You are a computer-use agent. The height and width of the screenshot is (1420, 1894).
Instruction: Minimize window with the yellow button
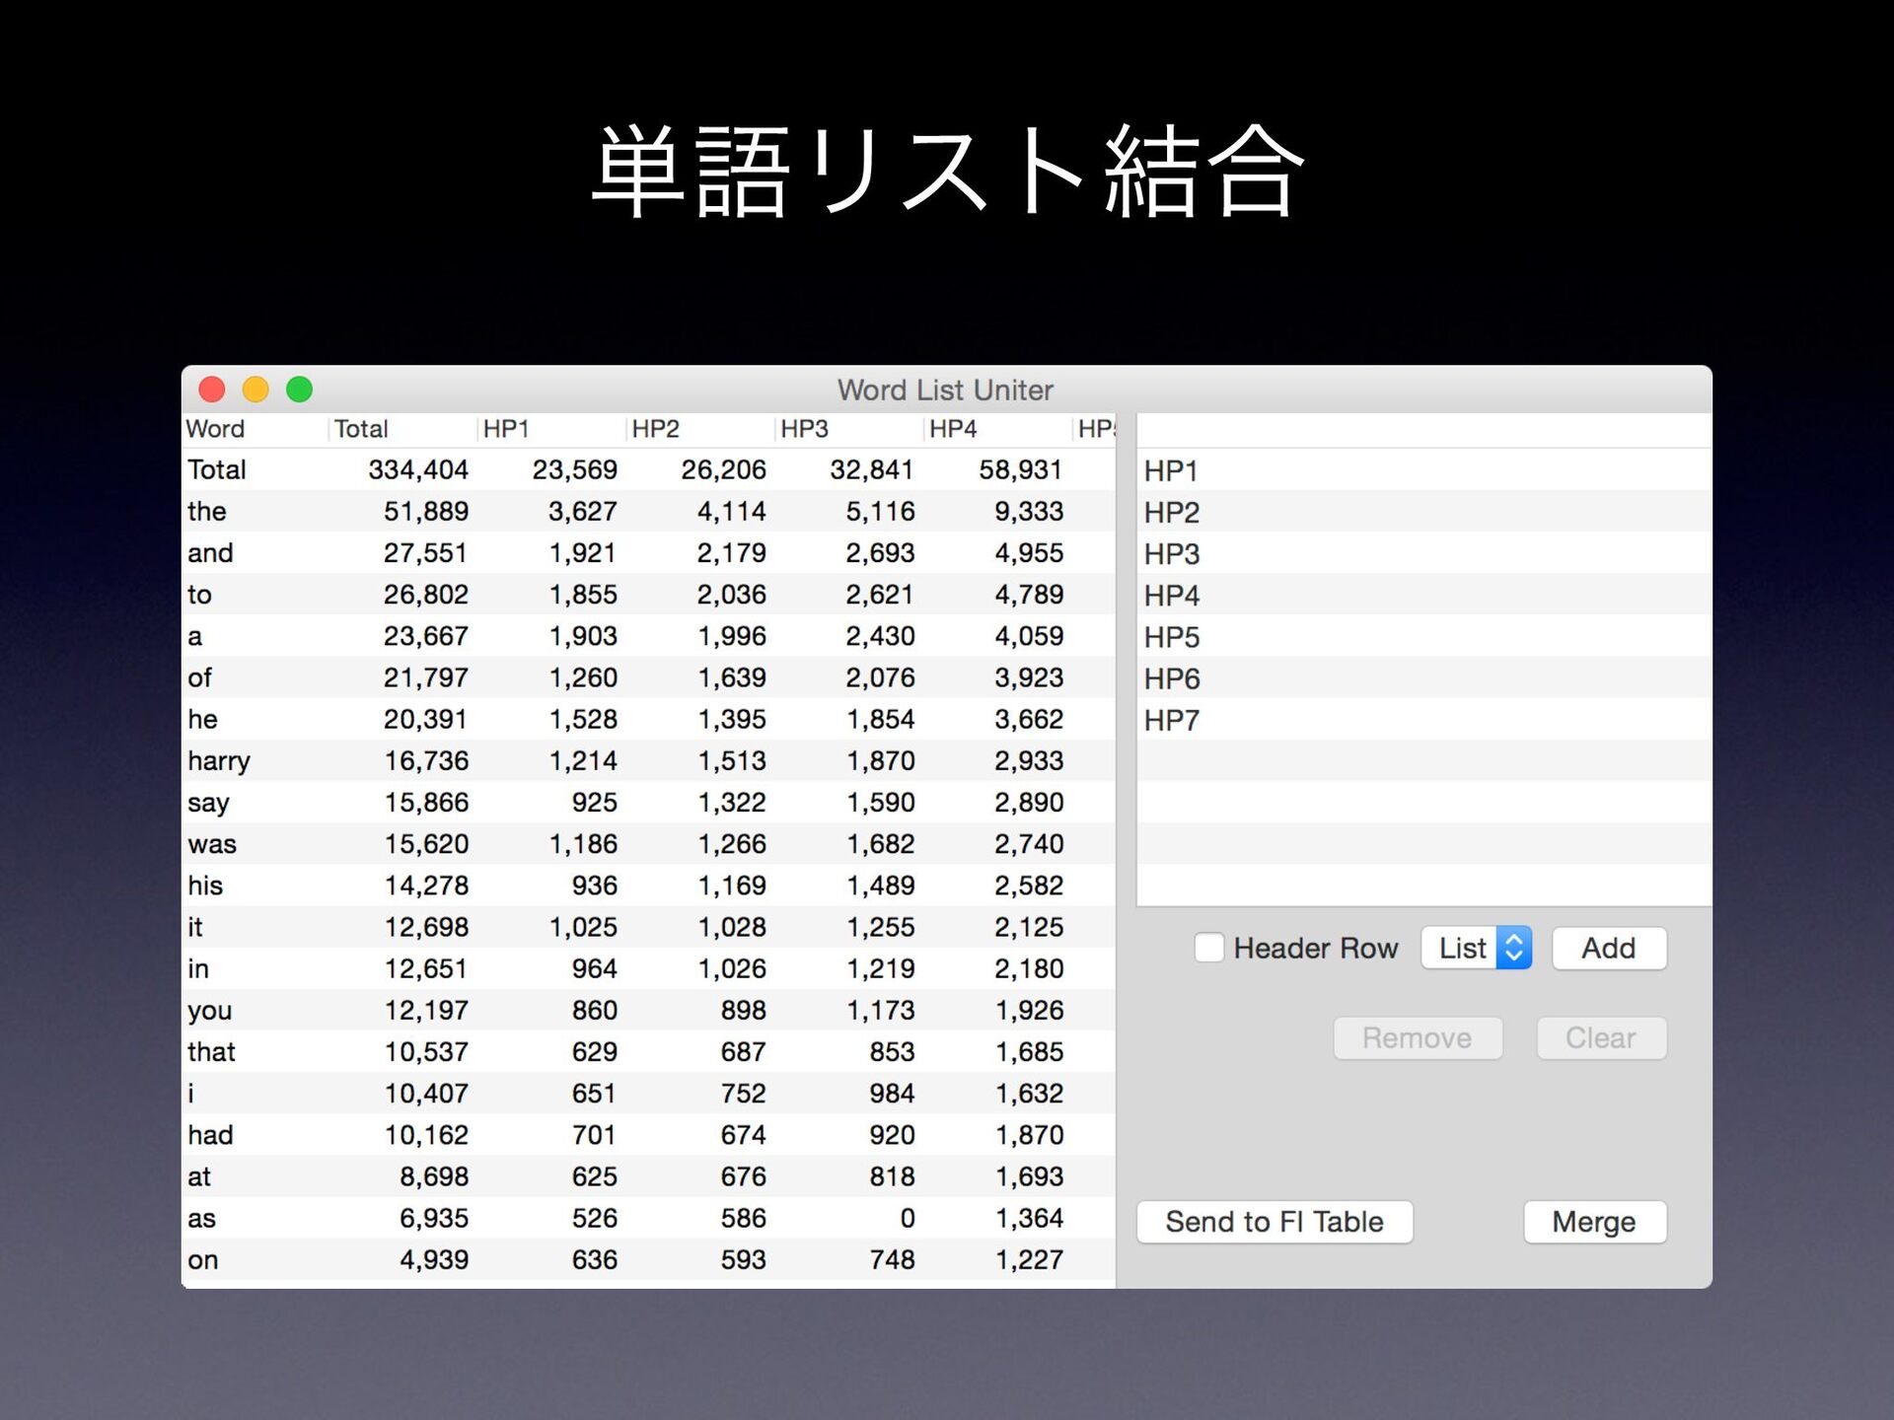click(x=255, y=390)
